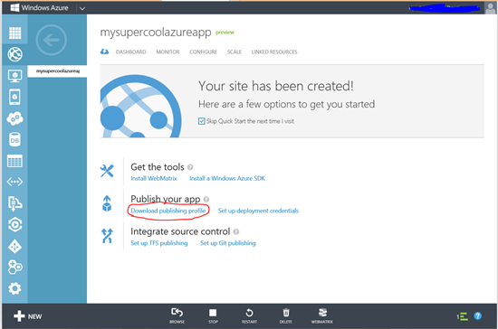The height and width of the screenshot is (329, 498).
Task: Open the document-download icon in sidebar
Action: click(14, 203)
